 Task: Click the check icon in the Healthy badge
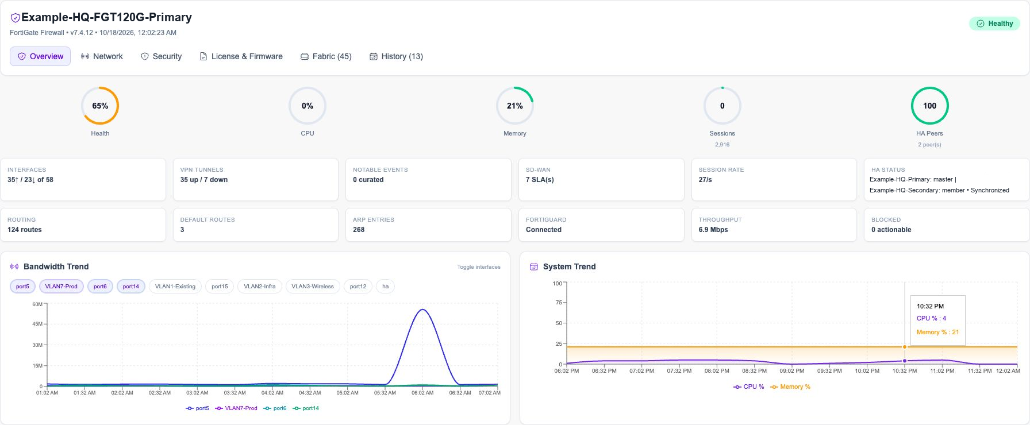(x=981, y=24)
